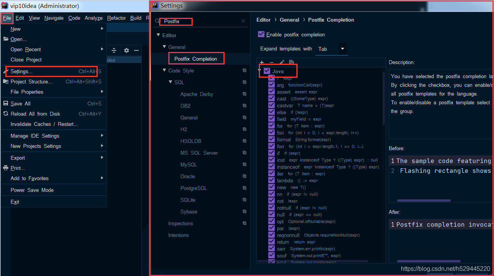
Task: Collapse the General tree node
Action: 165,47
